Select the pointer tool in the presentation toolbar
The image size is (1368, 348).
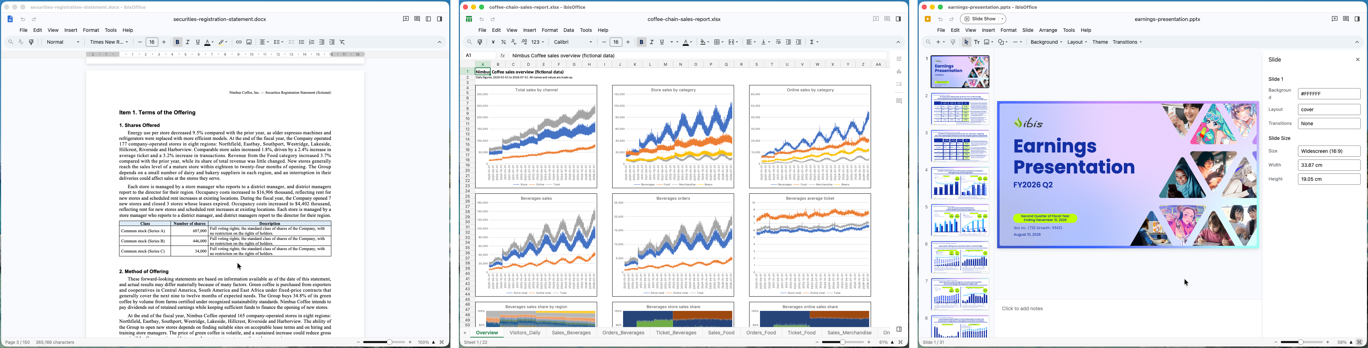pos(967,42)
